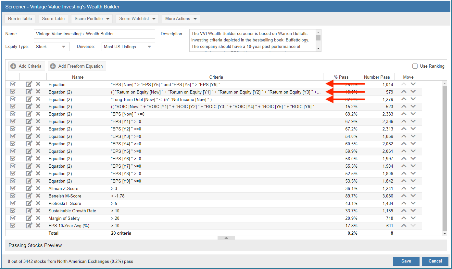Delete the Beneish M-Score criterion
The image size is (452, 269).
click(38, 196)
